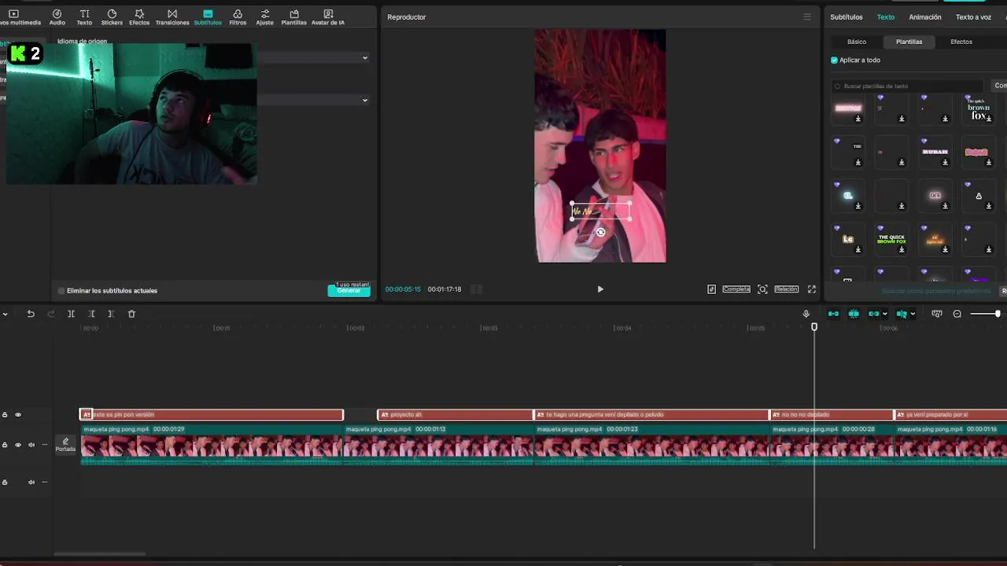Delete left of playhead tool
The width and height of the screenshot is (1007, 566).
pyautogui.click(x=91, y=314)
